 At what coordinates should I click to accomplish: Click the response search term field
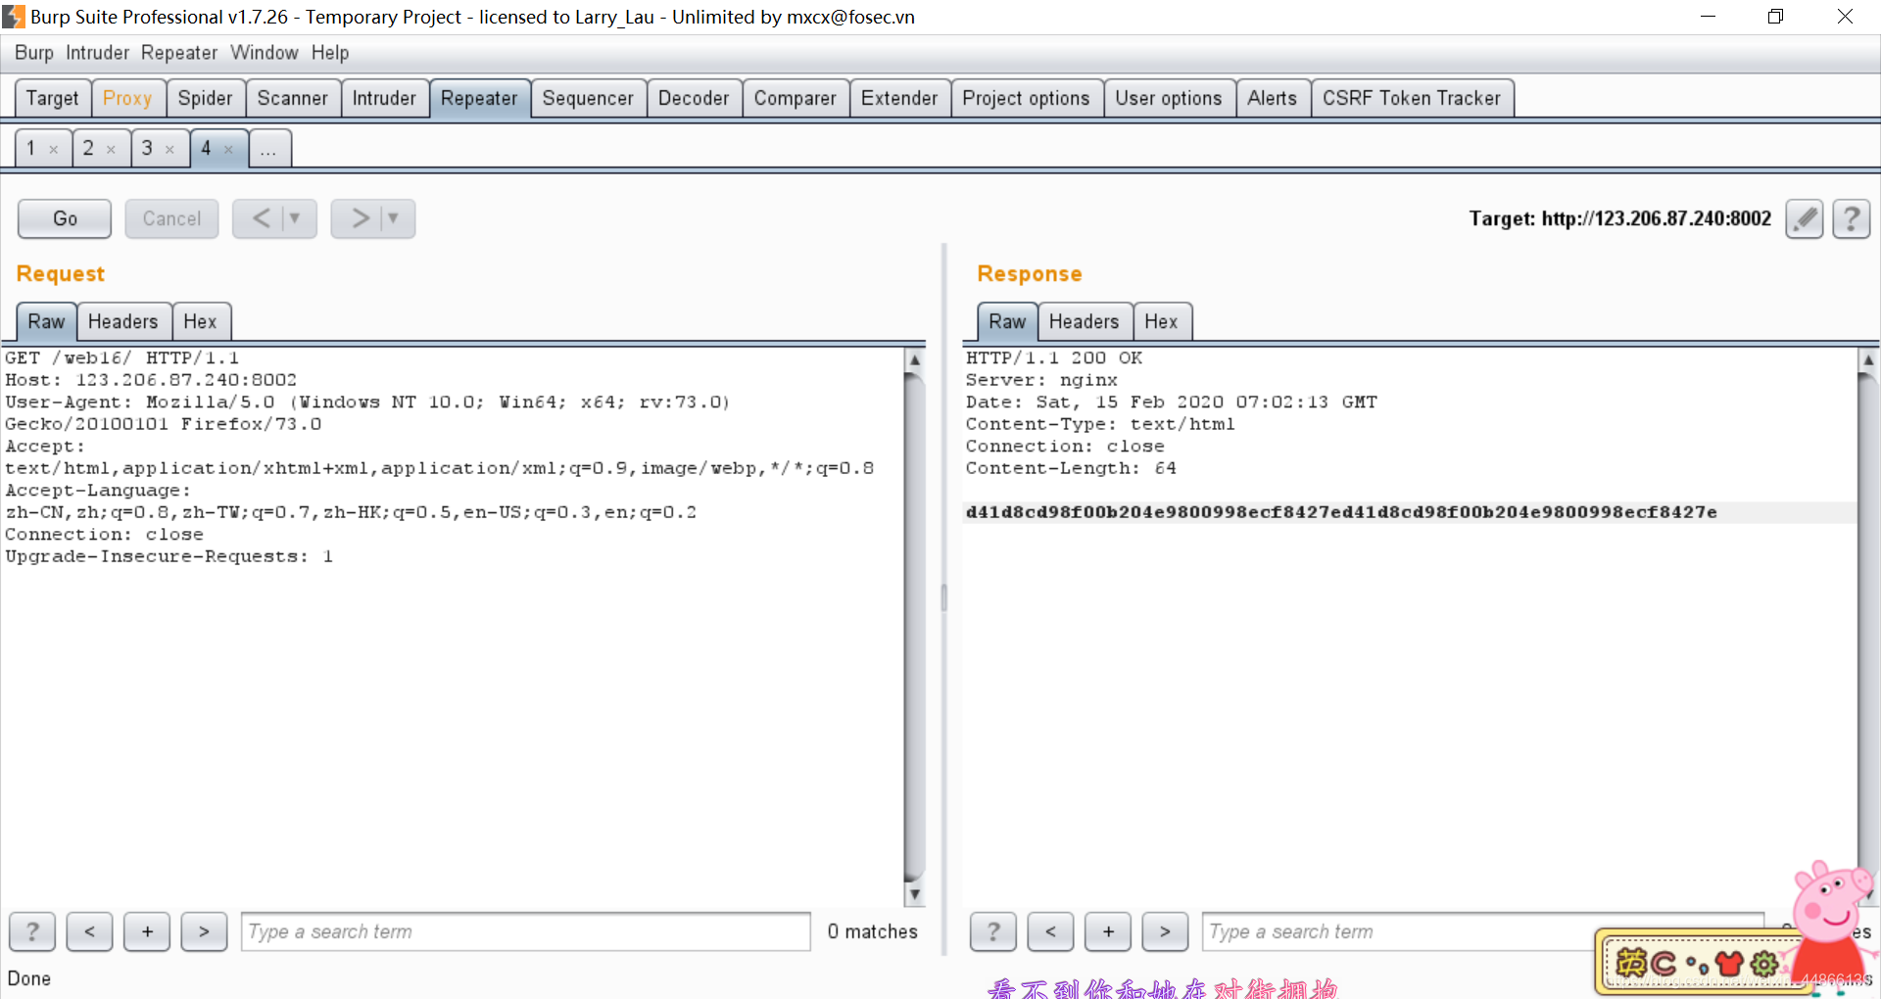coord(1482,931)
